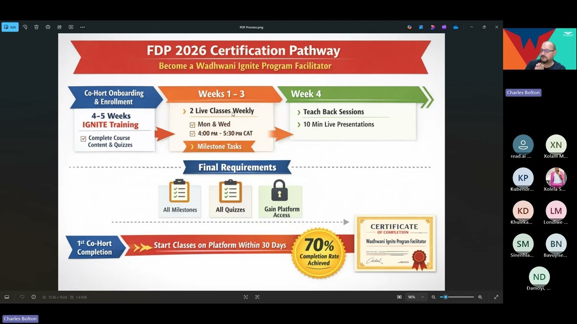Toggle the filmstrip icon in the bottom bar
577x324 pixels.
(7, 297)
